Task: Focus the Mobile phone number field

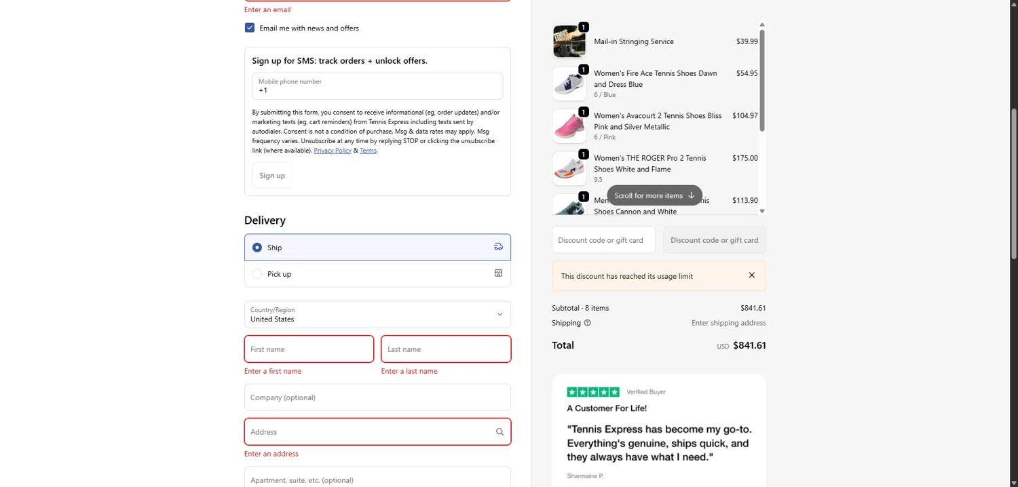Action: 377,86
